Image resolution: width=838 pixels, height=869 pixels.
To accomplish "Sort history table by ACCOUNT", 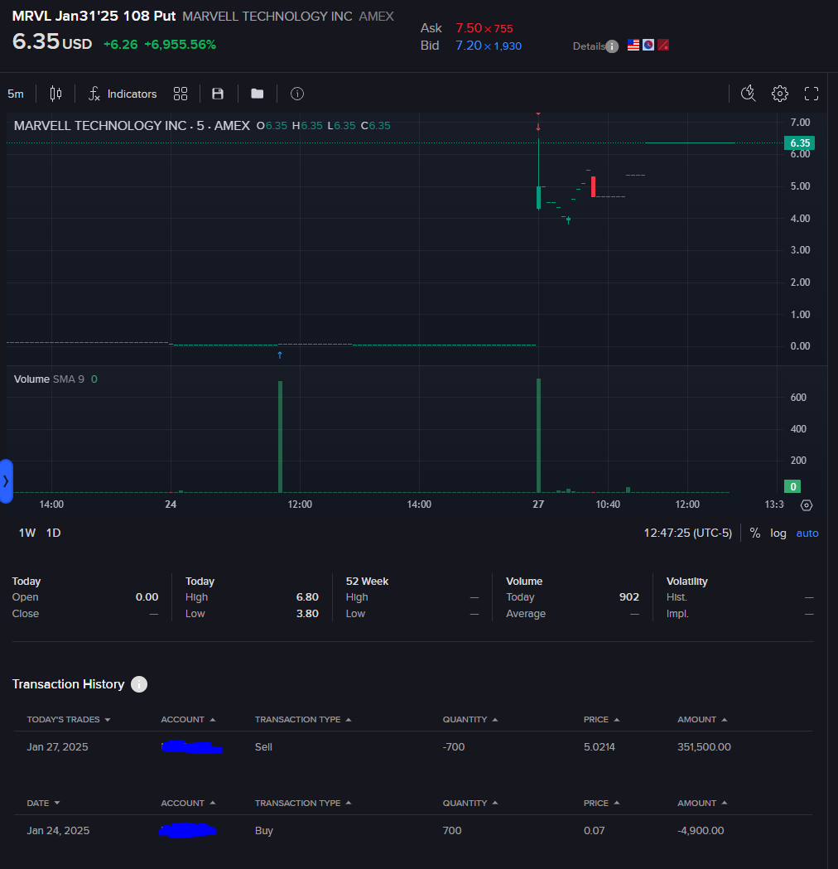I will pos(188,803).
